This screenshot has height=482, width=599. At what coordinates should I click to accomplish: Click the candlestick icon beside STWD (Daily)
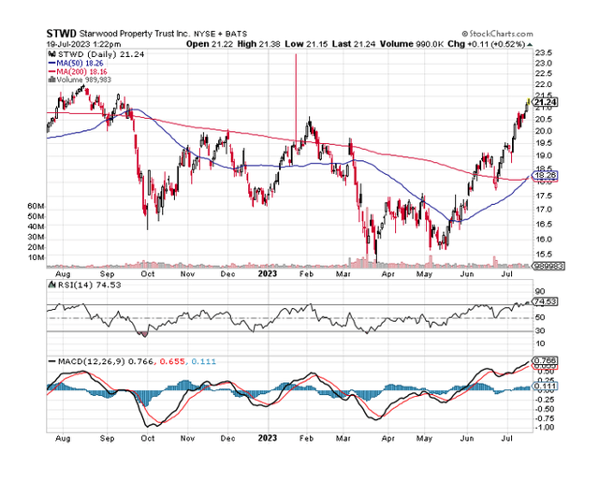click(x=52, y=54)
